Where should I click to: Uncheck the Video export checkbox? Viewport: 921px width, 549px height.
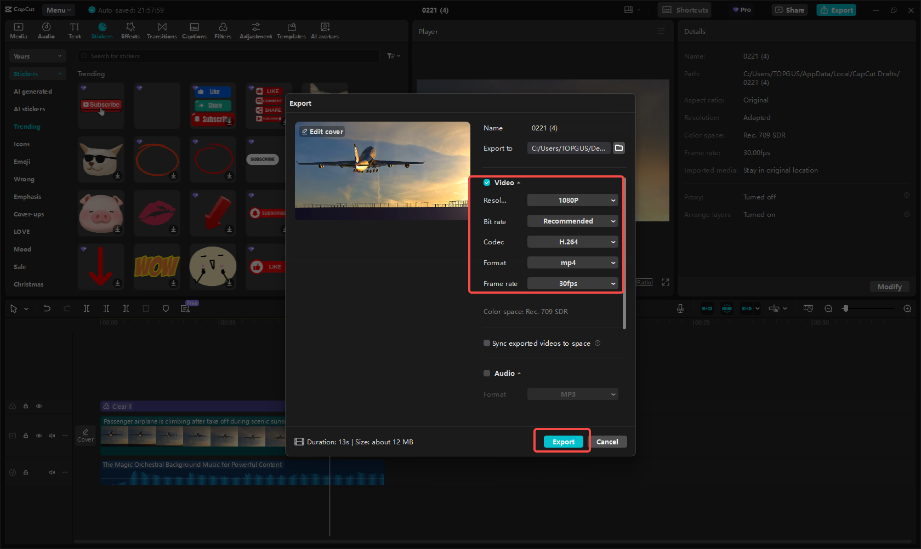tap(487, 182)
